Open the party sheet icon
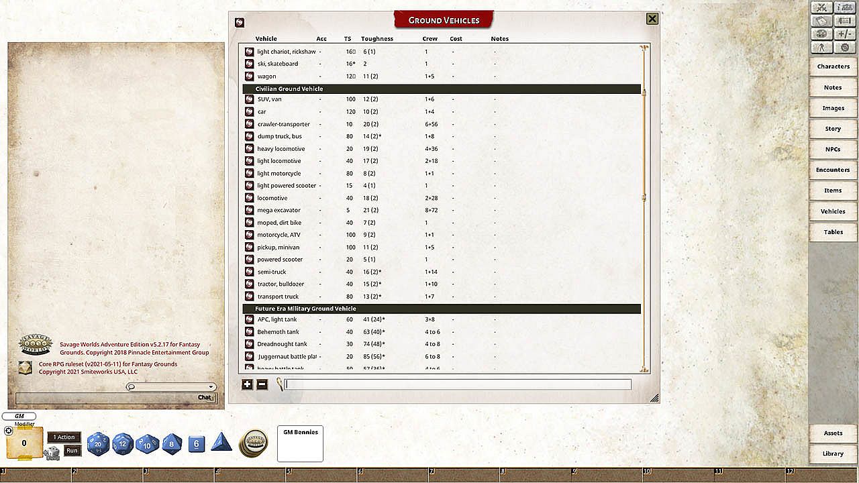 [x=844, y=7]
